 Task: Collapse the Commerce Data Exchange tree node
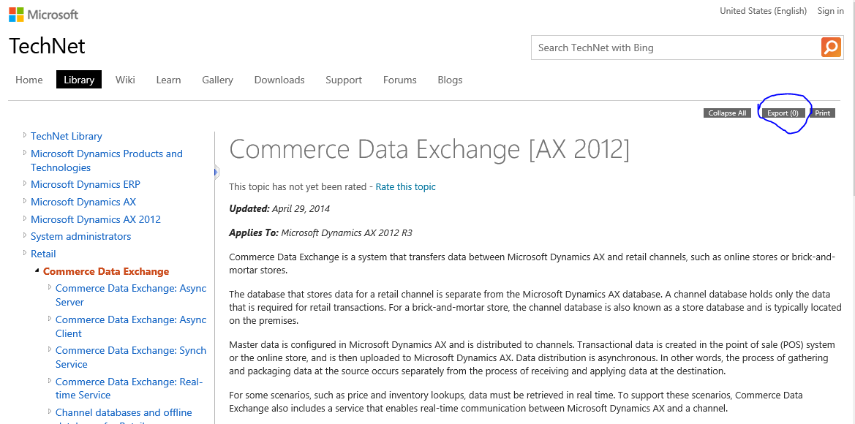[x=37, y=271]
